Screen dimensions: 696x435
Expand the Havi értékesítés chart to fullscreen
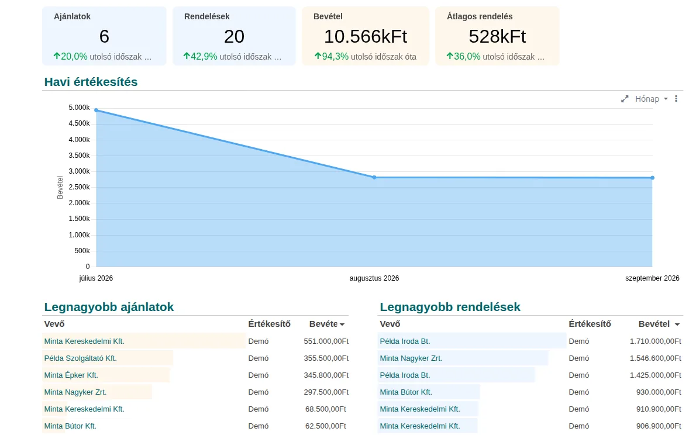tap(625, 99)
